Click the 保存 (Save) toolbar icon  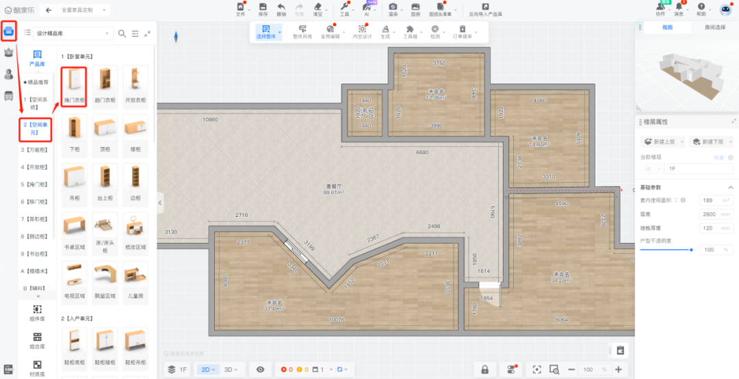[x=263, y=9]
